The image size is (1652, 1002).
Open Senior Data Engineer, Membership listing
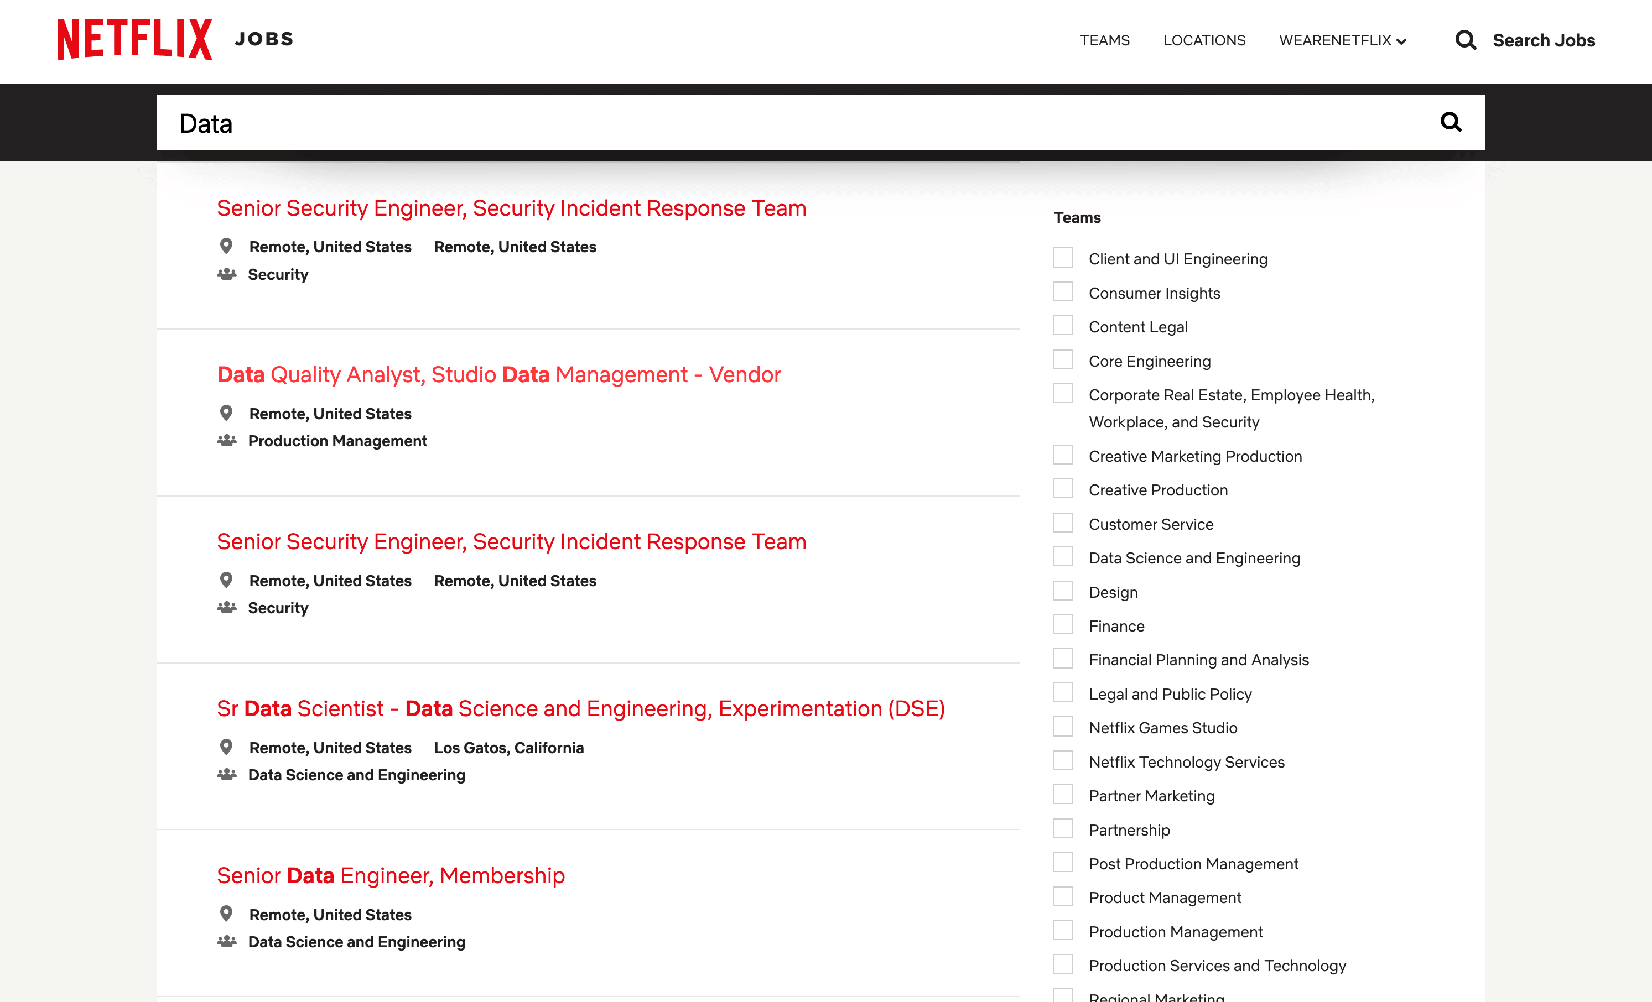click(x=390, y=875)
